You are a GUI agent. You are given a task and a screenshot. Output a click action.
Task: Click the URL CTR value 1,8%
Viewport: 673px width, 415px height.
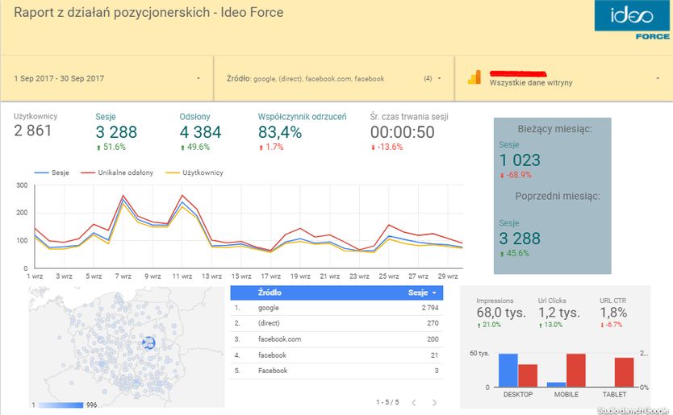pos(613,313)
